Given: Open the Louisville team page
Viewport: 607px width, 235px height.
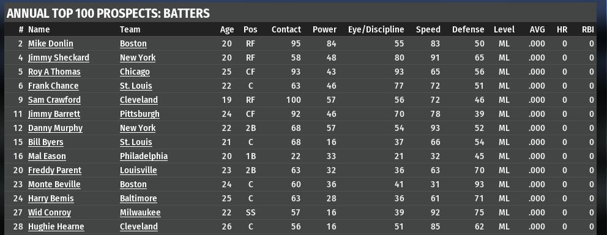Looking at the screenshot, I should click(138, 170).
